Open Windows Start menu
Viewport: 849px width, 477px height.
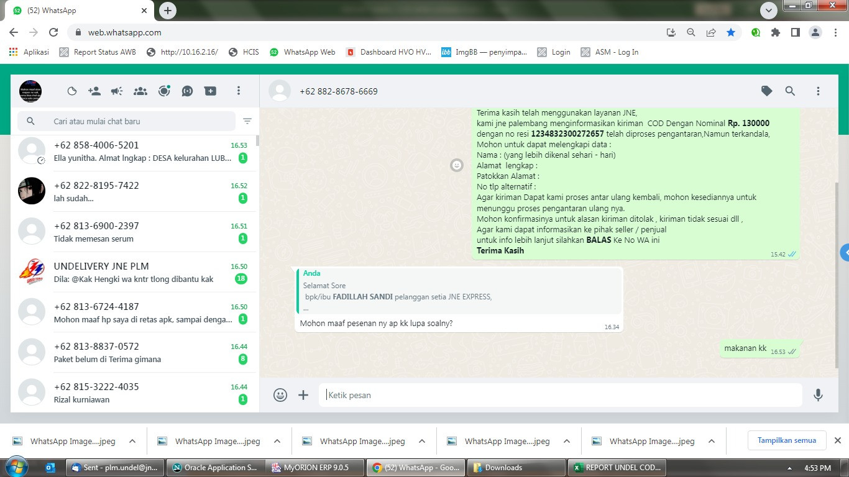(x=16, y=467)
